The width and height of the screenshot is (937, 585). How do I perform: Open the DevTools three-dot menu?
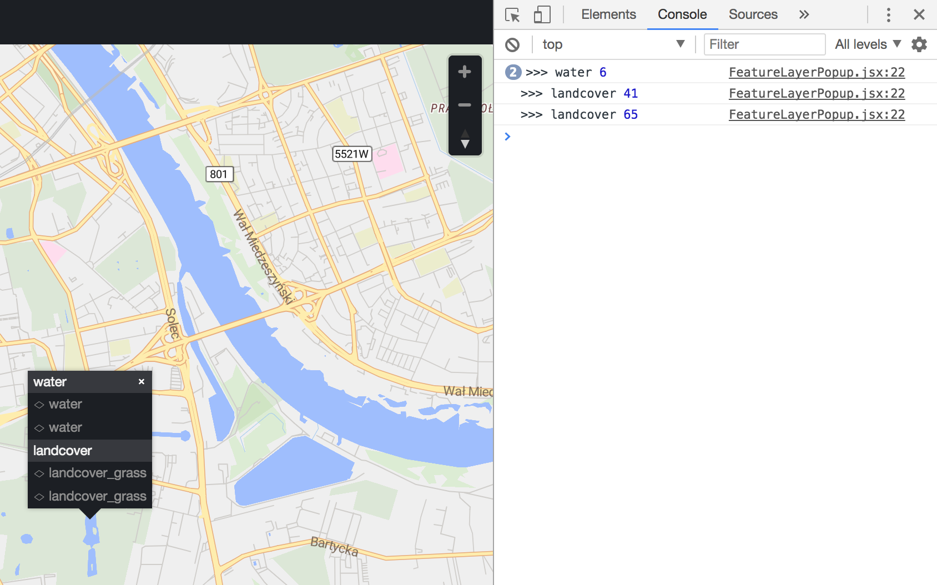(x=889, y=14)
